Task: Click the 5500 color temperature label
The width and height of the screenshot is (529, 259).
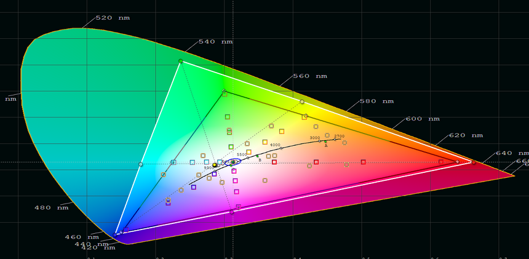Action: pos(242,154)
